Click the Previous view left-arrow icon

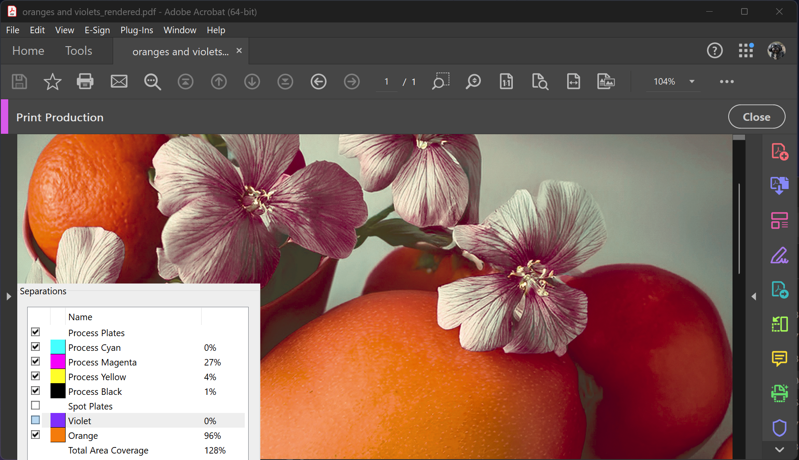click(319, 82)
